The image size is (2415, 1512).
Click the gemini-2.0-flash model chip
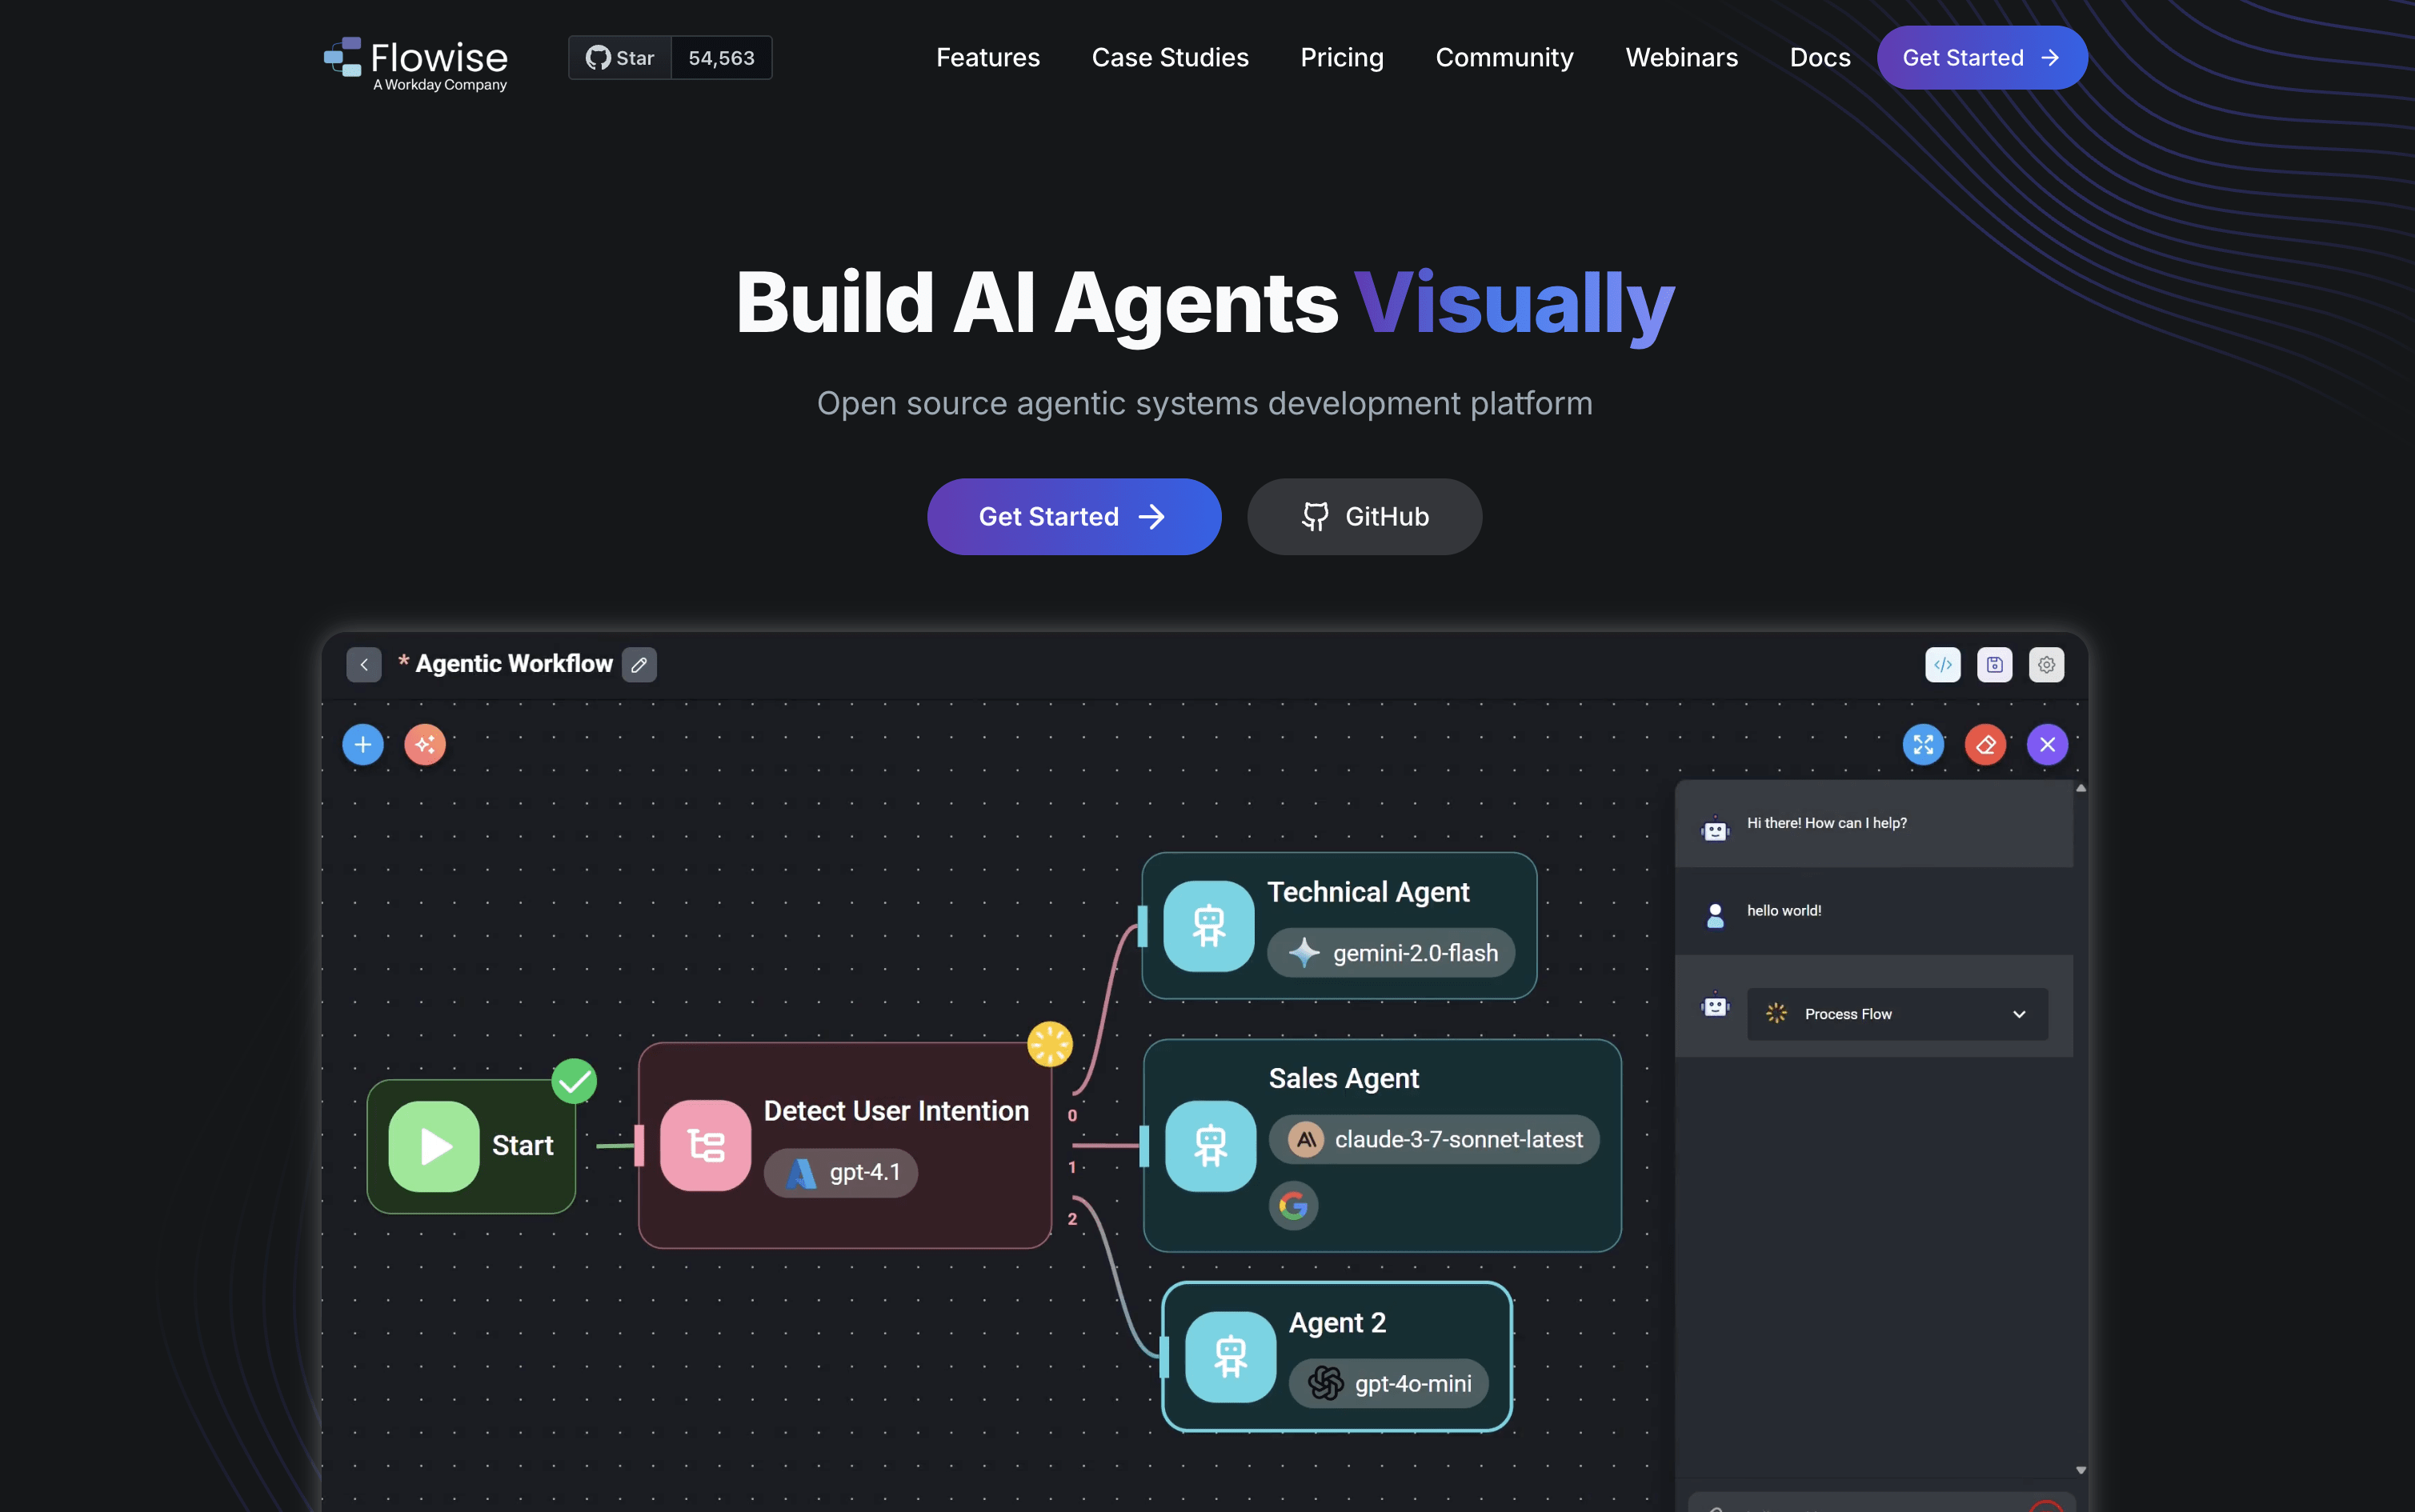1391,953
